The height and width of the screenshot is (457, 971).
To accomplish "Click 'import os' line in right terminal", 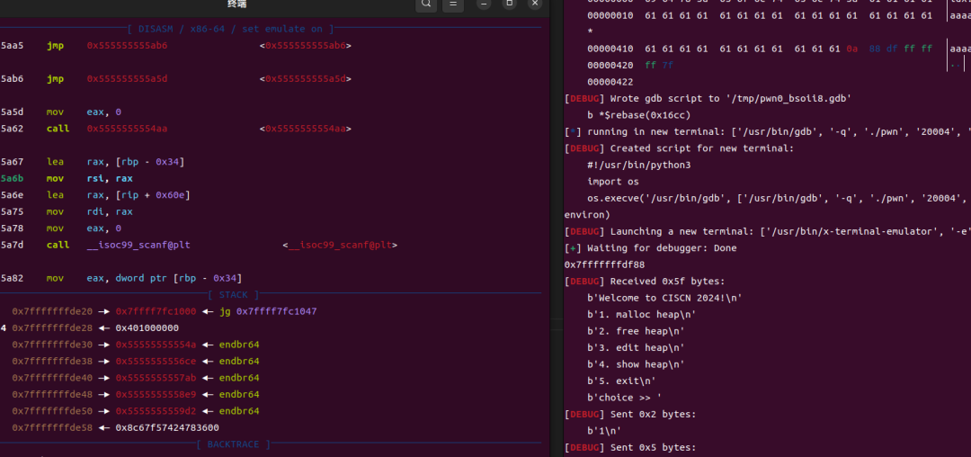I will pyautogui.click(x=613, y=182).
